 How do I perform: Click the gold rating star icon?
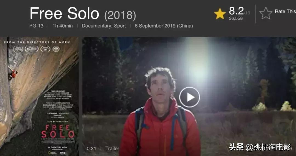(x=220, y=14)
